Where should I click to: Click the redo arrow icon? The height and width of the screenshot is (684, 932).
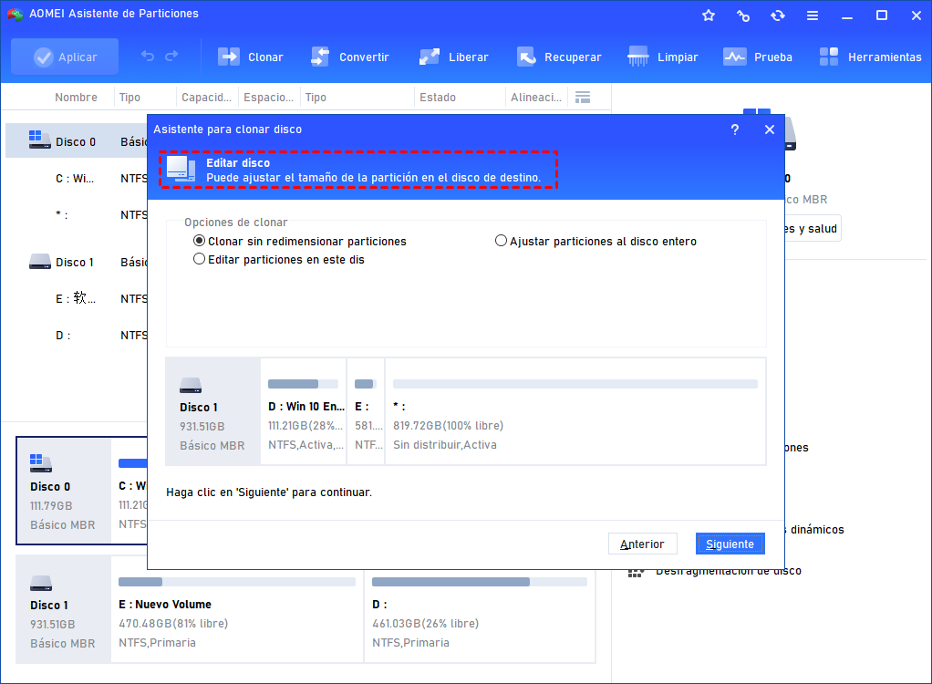tap(171, 57)
